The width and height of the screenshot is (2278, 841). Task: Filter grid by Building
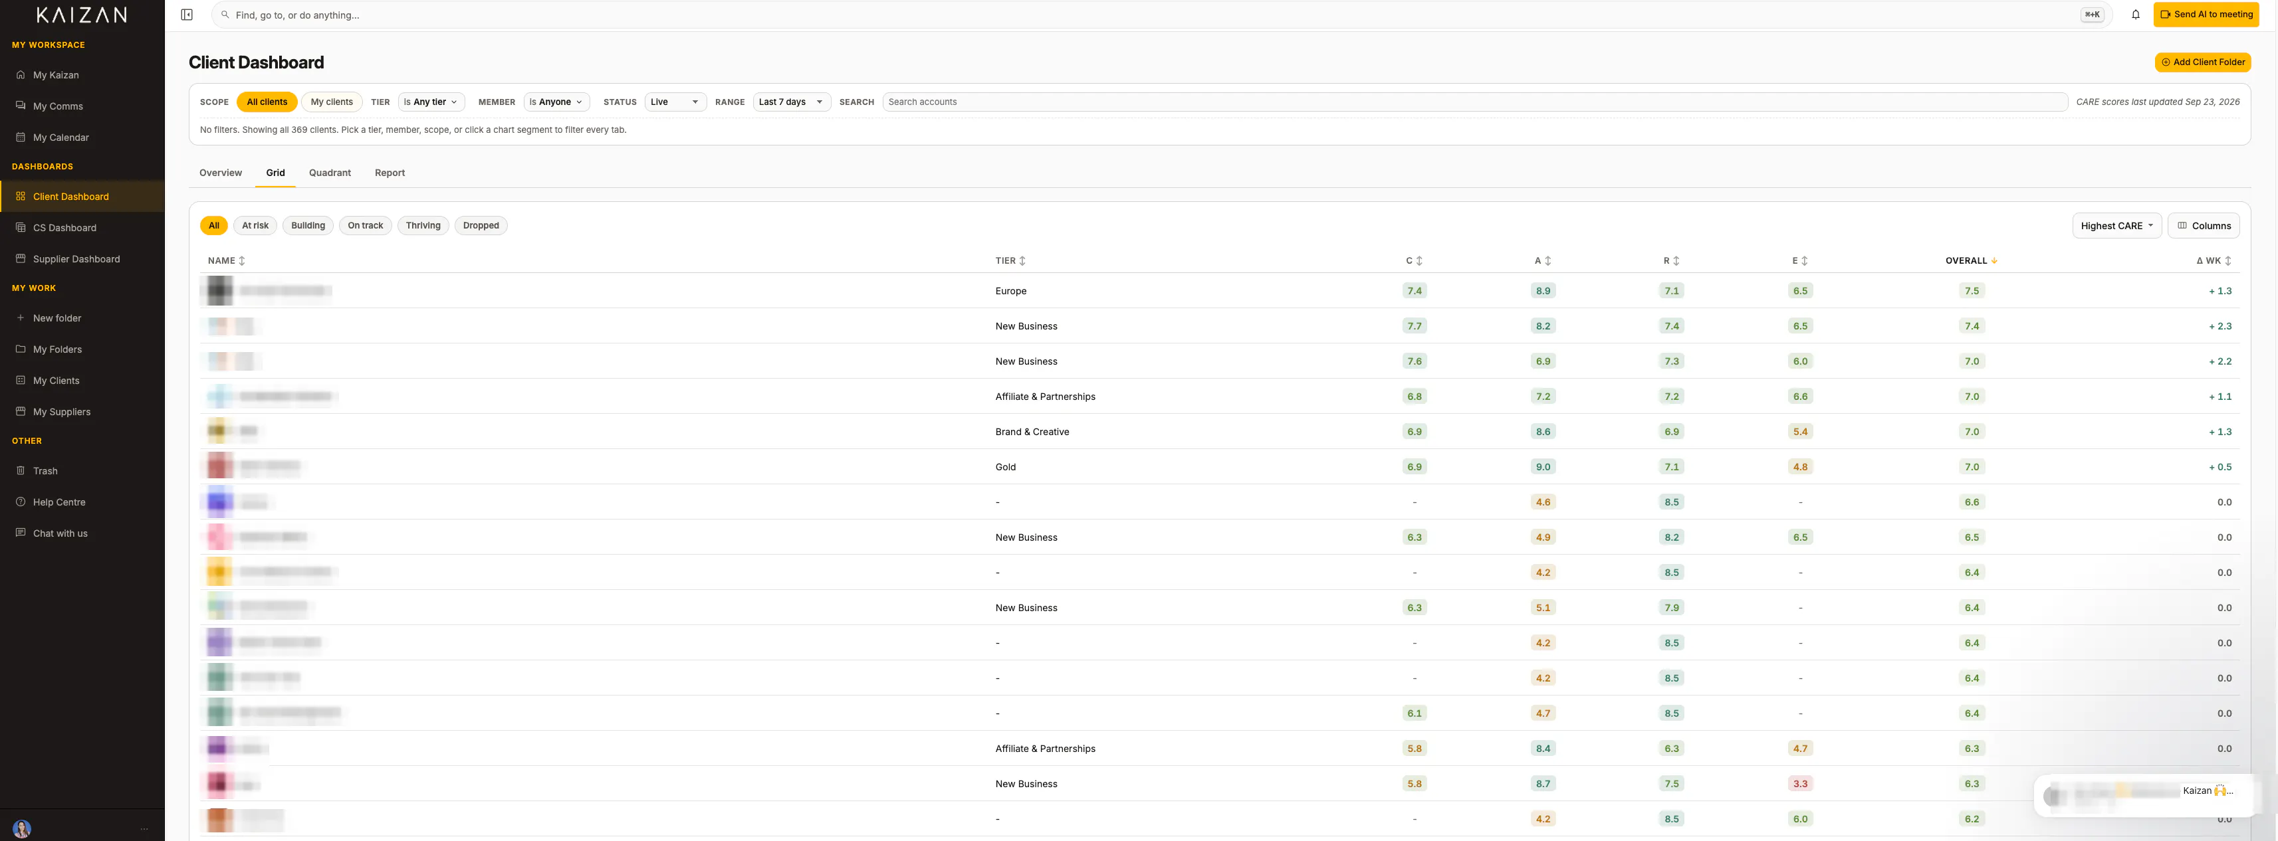click(x=308, y=225)
